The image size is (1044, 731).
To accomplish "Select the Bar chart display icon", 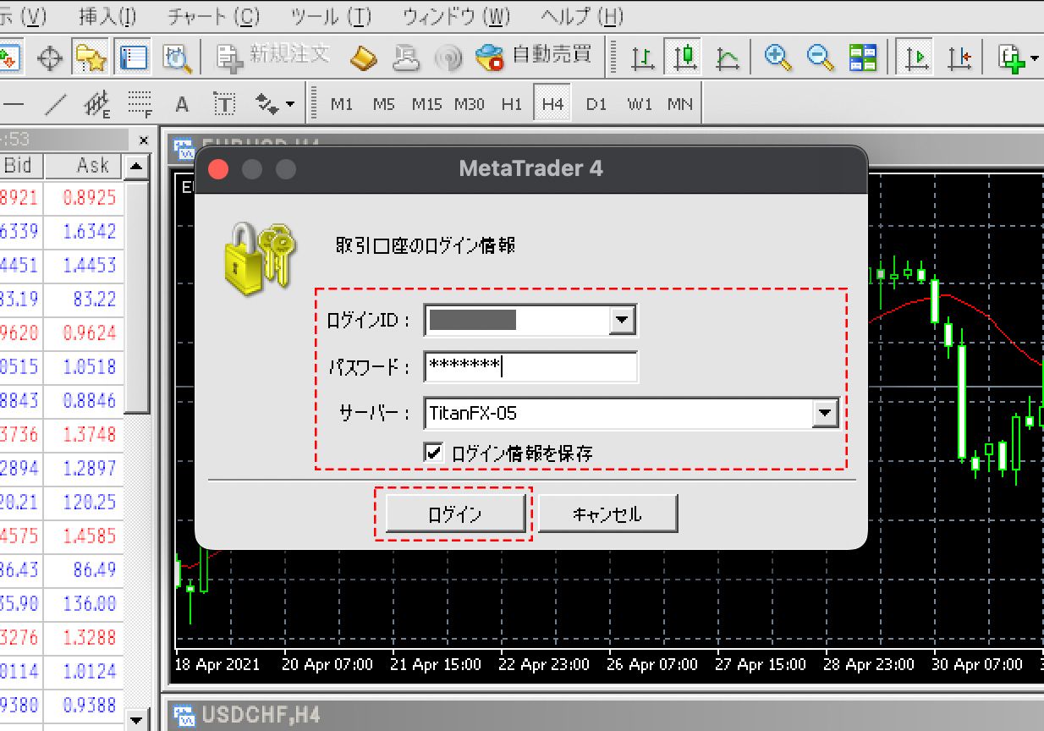I will (x=643, y=58).
